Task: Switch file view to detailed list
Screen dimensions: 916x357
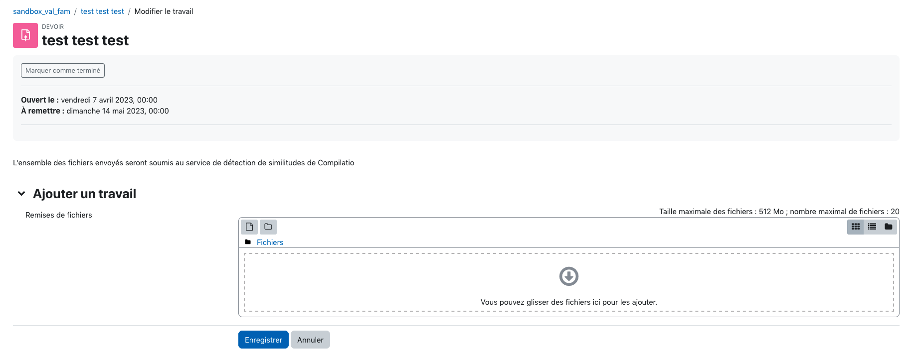Action: (872, 227)
